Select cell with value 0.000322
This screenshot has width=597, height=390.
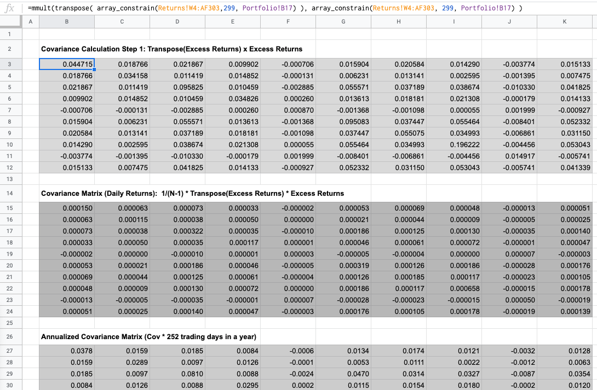(177, 231)
